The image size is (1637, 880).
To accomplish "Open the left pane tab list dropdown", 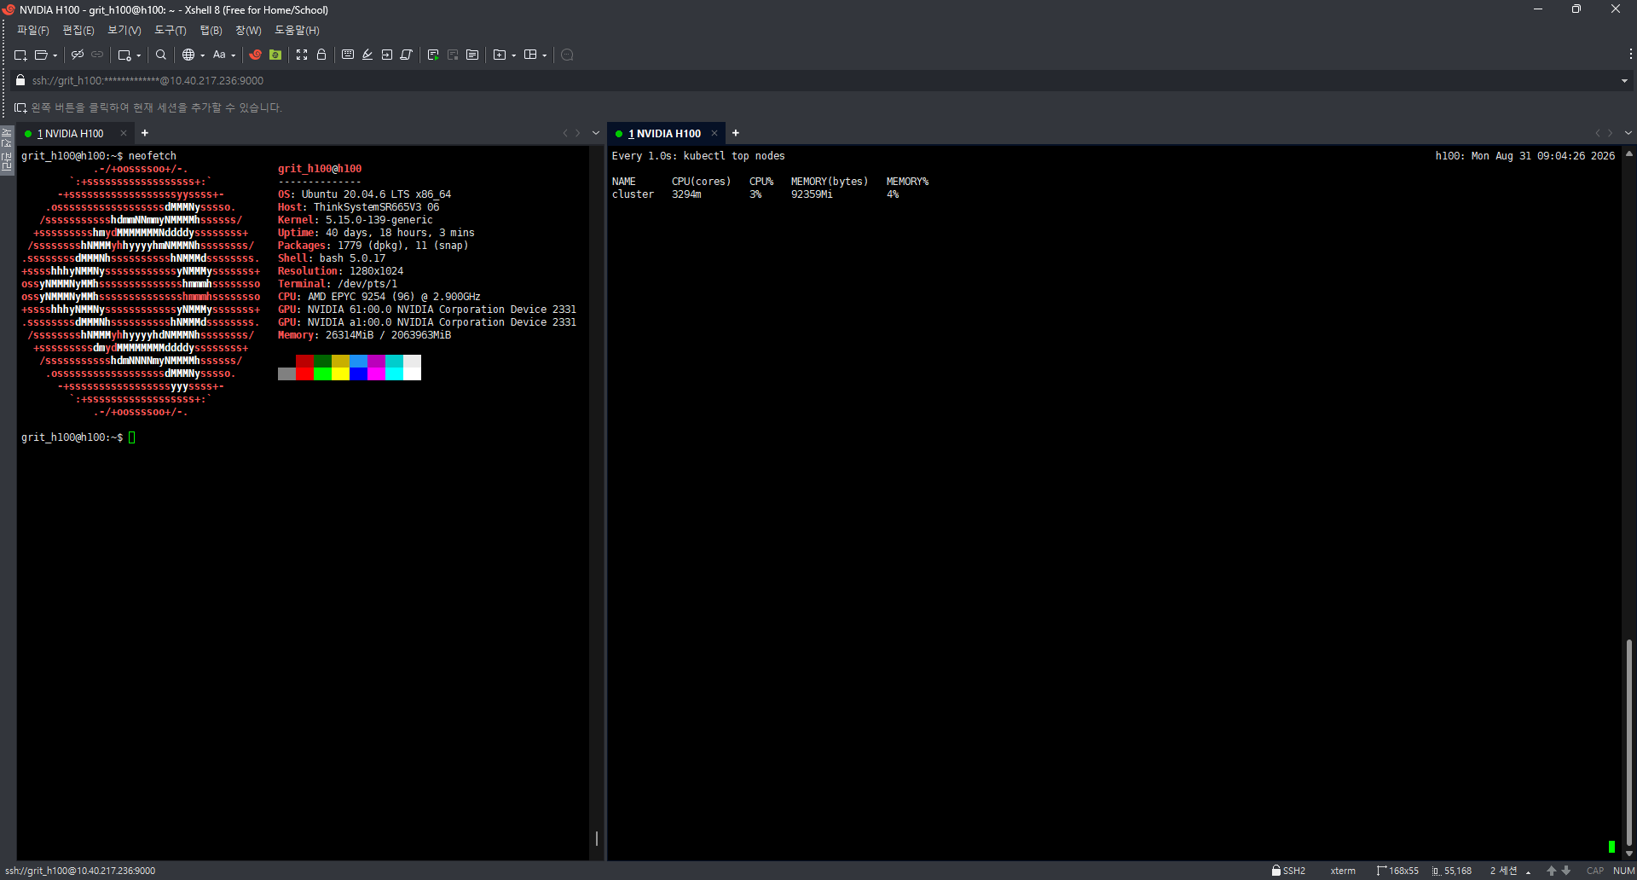I will point(596,133).
